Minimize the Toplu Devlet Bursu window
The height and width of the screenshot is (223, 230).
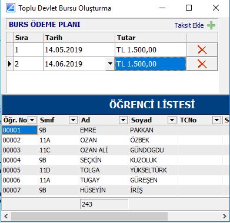162,8
